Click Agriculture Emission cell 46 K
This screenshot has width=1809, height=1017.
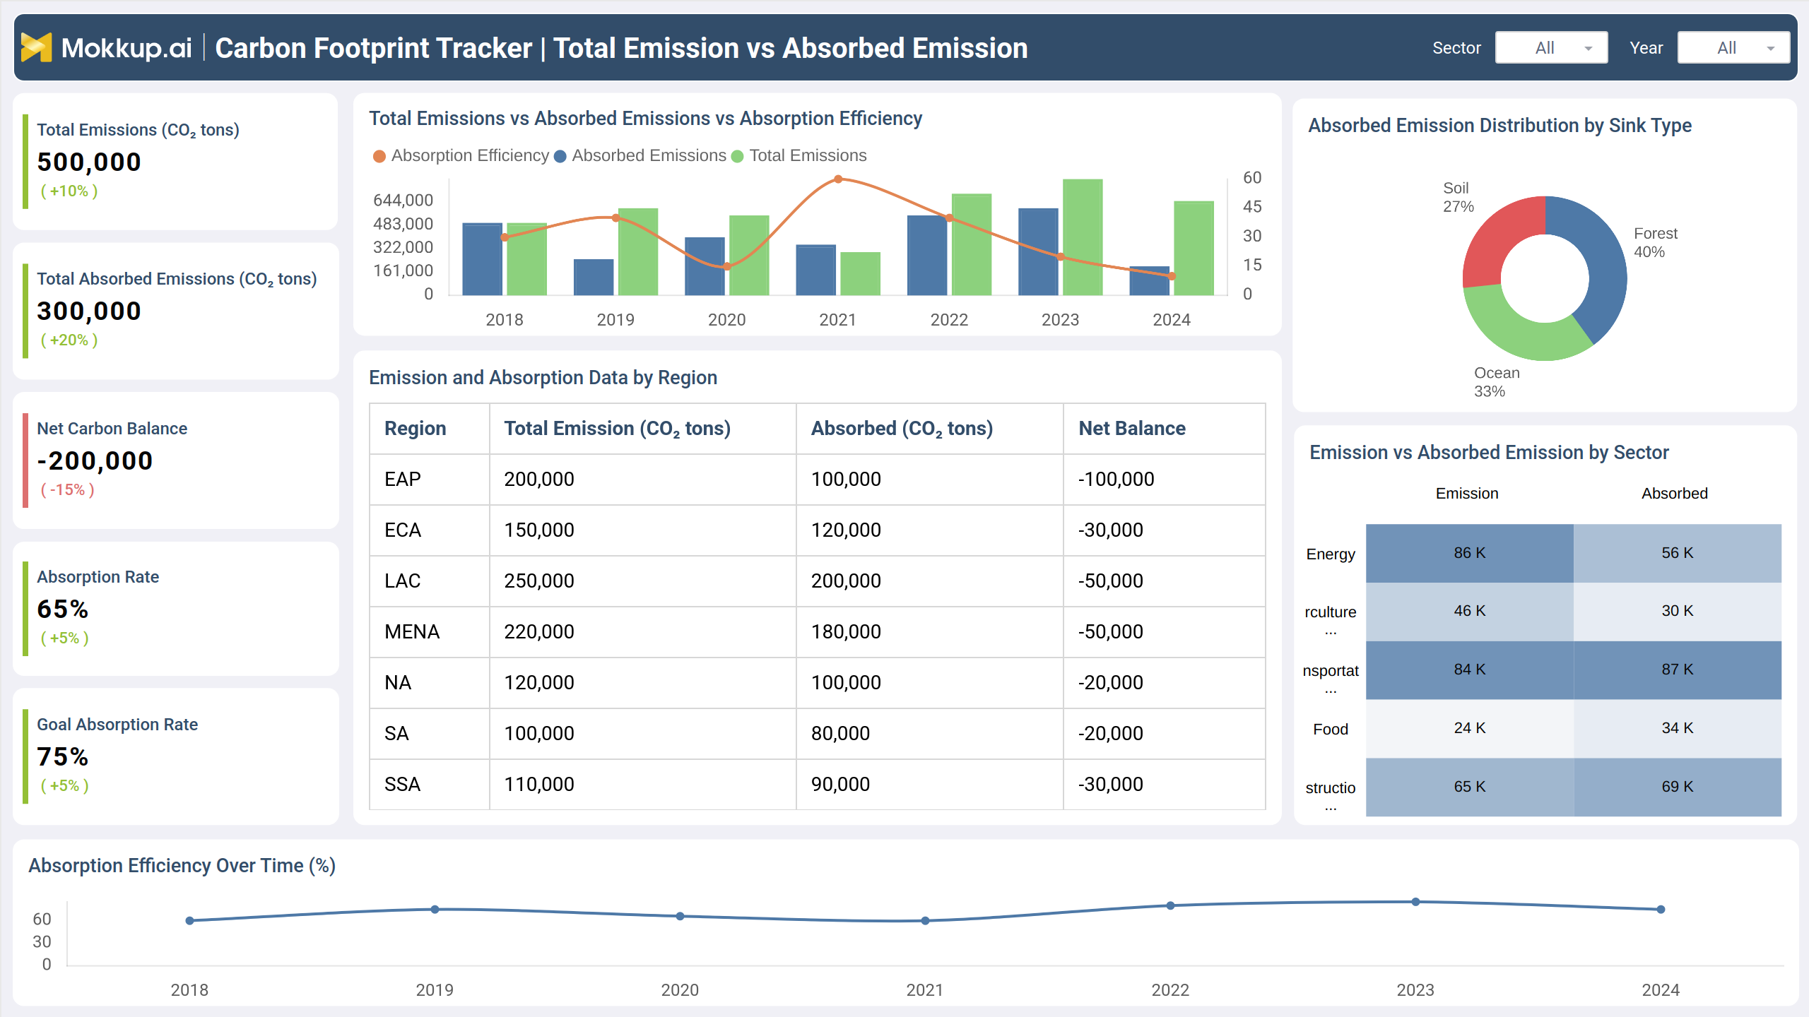click(1470, 612)
